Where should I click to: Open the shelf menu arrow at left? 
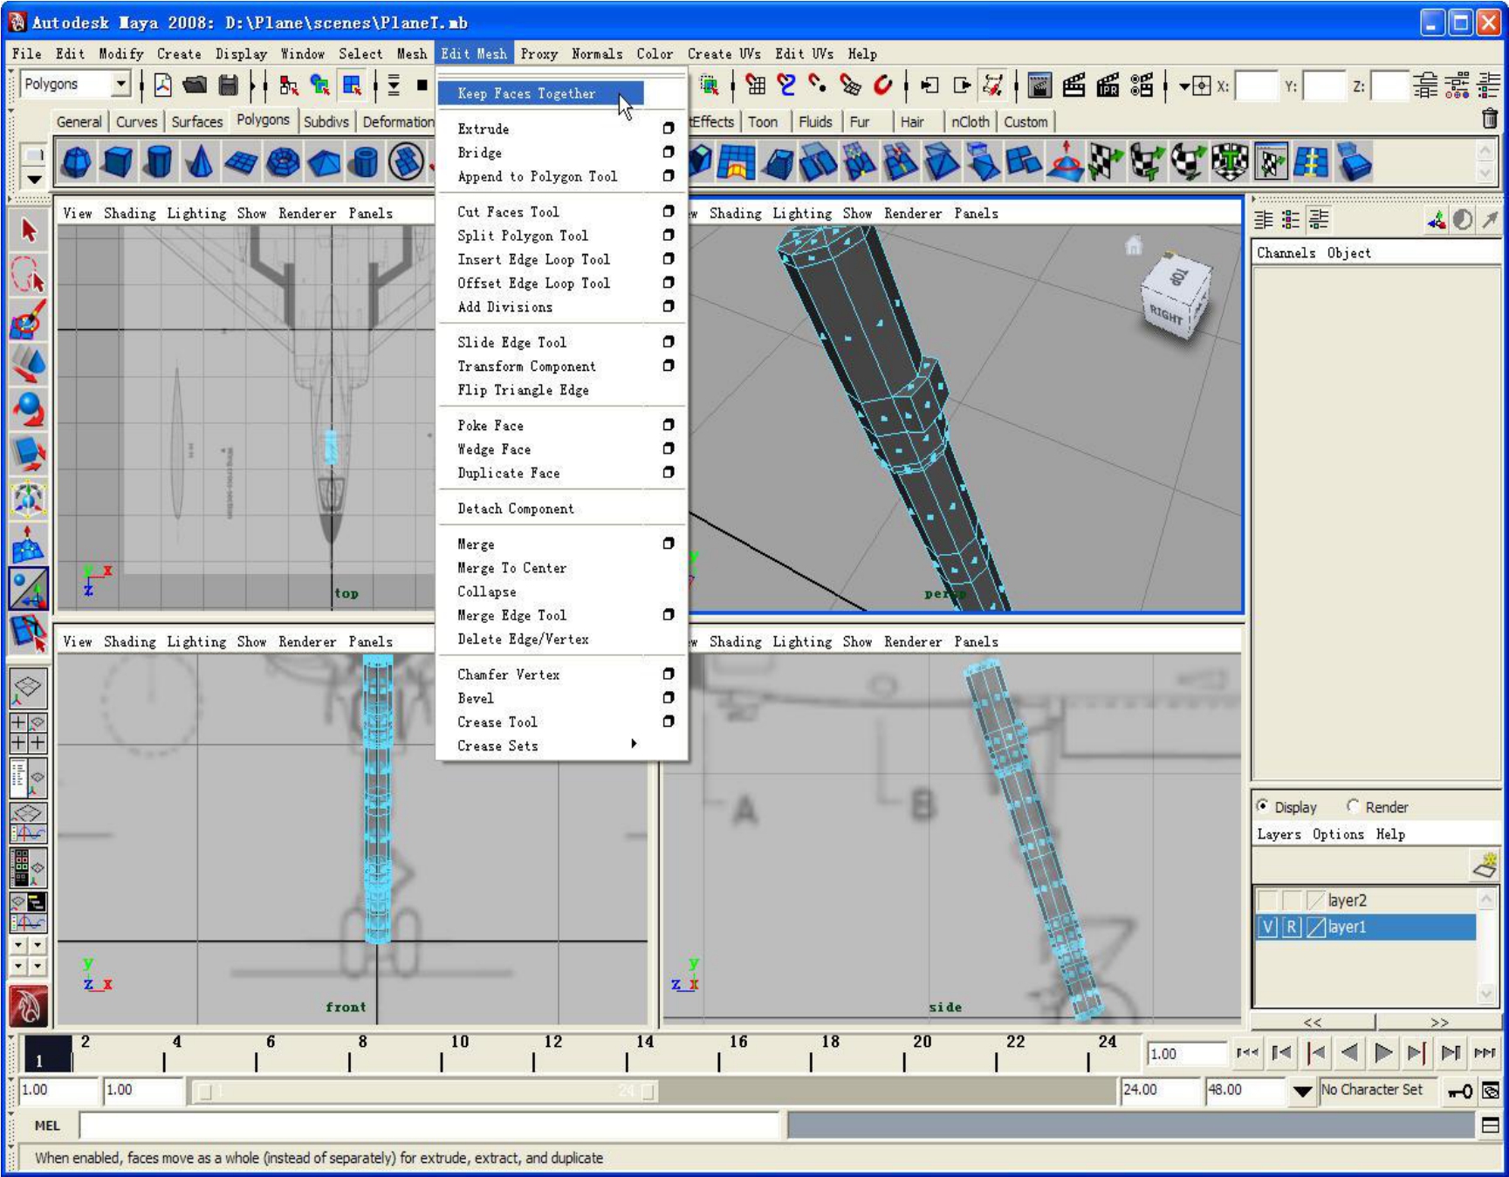tap(33, 180)
